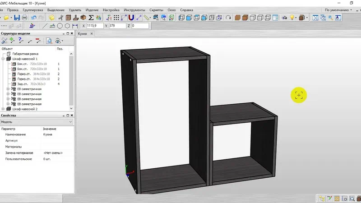Open the 'Группировка' menu
The height and width of the screenshot is (203, 361).
pyautogui.click(x=32, y=10)
